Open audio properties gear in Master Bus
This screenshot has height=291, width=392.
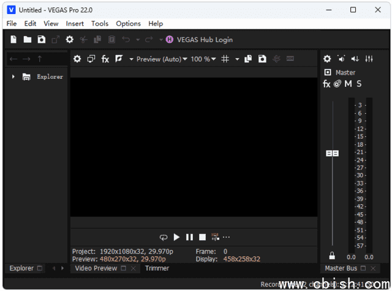pyautogui.click(x=327, y=59)
